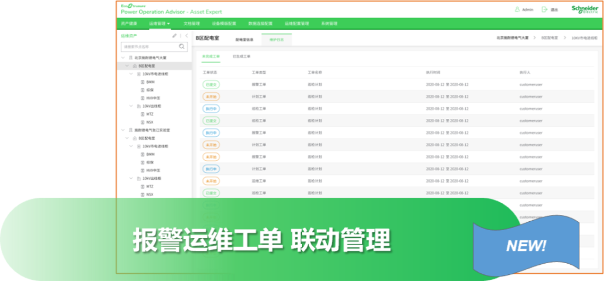Open the 设备模板配置 menu

(x=224, y=23)
